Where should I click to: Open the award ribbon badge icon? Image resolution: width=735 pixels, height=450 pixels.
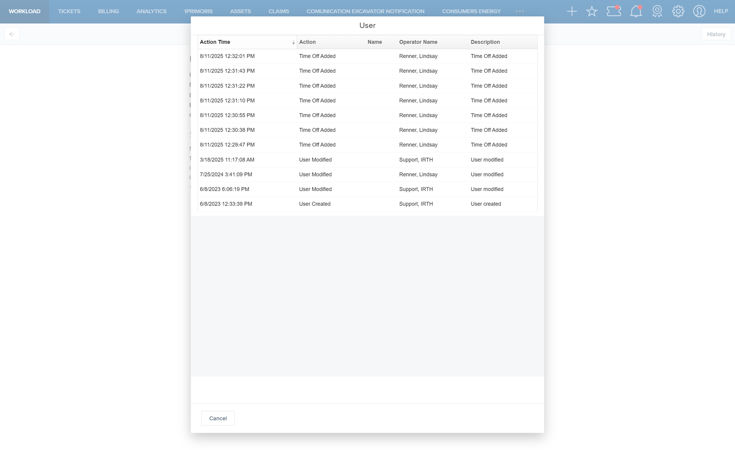[x=657, y=11]
